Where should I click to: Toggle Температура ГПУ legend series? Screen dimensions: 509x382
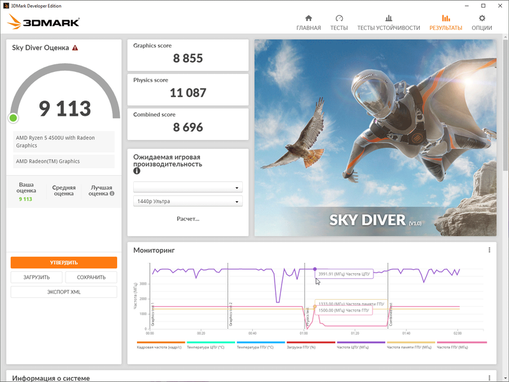[261, 345]
